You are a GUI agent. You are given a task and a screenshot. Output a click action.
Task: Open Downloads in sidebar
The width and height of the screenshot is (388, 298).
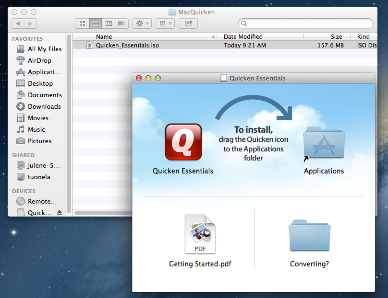point(38,106)
